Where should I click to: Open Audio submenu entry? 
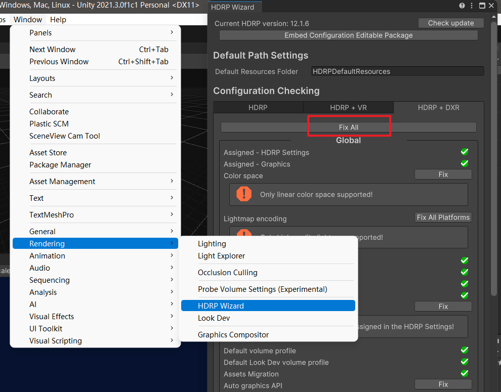click(95, 268)
